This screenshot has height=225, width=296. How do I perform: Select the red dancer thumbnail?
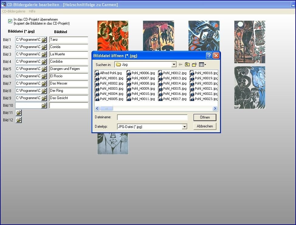point(113,36)
